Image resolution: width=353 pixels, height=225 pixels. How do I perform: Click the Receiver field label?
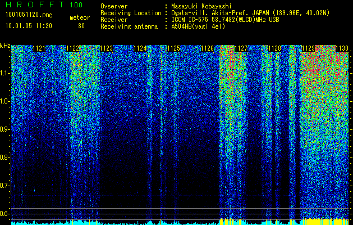tap(114, 20)
